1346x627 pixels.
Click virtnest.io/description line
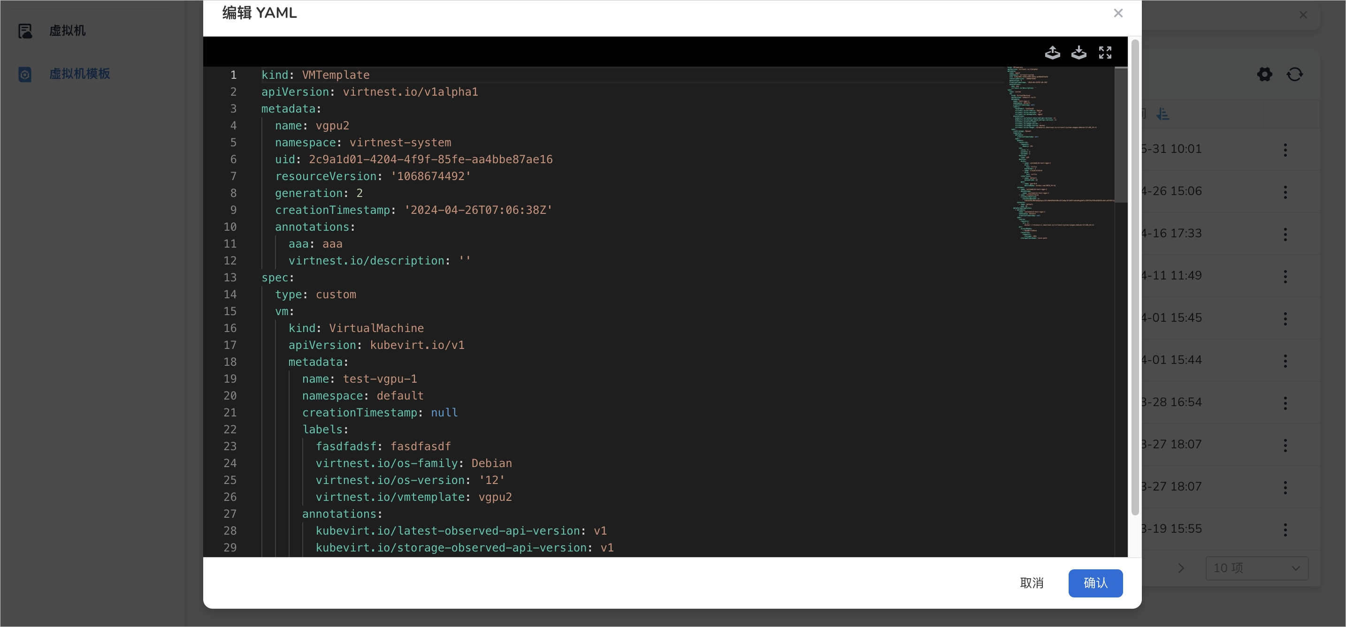[379, 261]
